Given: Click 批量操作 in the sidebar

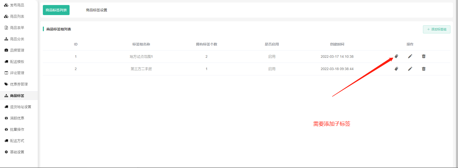Looking at the screenshot, I should (17, 129).
